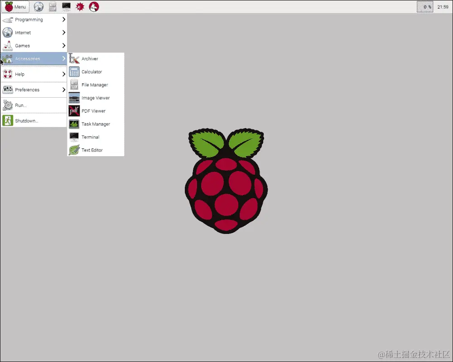Click the File Manager icon in Accessories
The image size is (453, 362).
(x=74, y=85)
